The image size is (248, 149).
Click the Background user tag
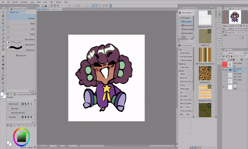(x=184, y=78)
